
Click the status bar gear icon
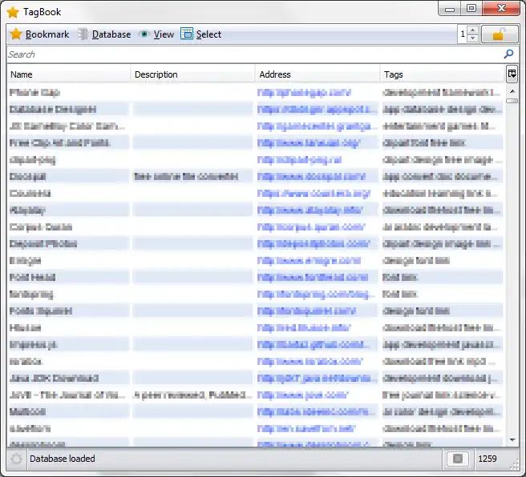click(x=16, y=459)
